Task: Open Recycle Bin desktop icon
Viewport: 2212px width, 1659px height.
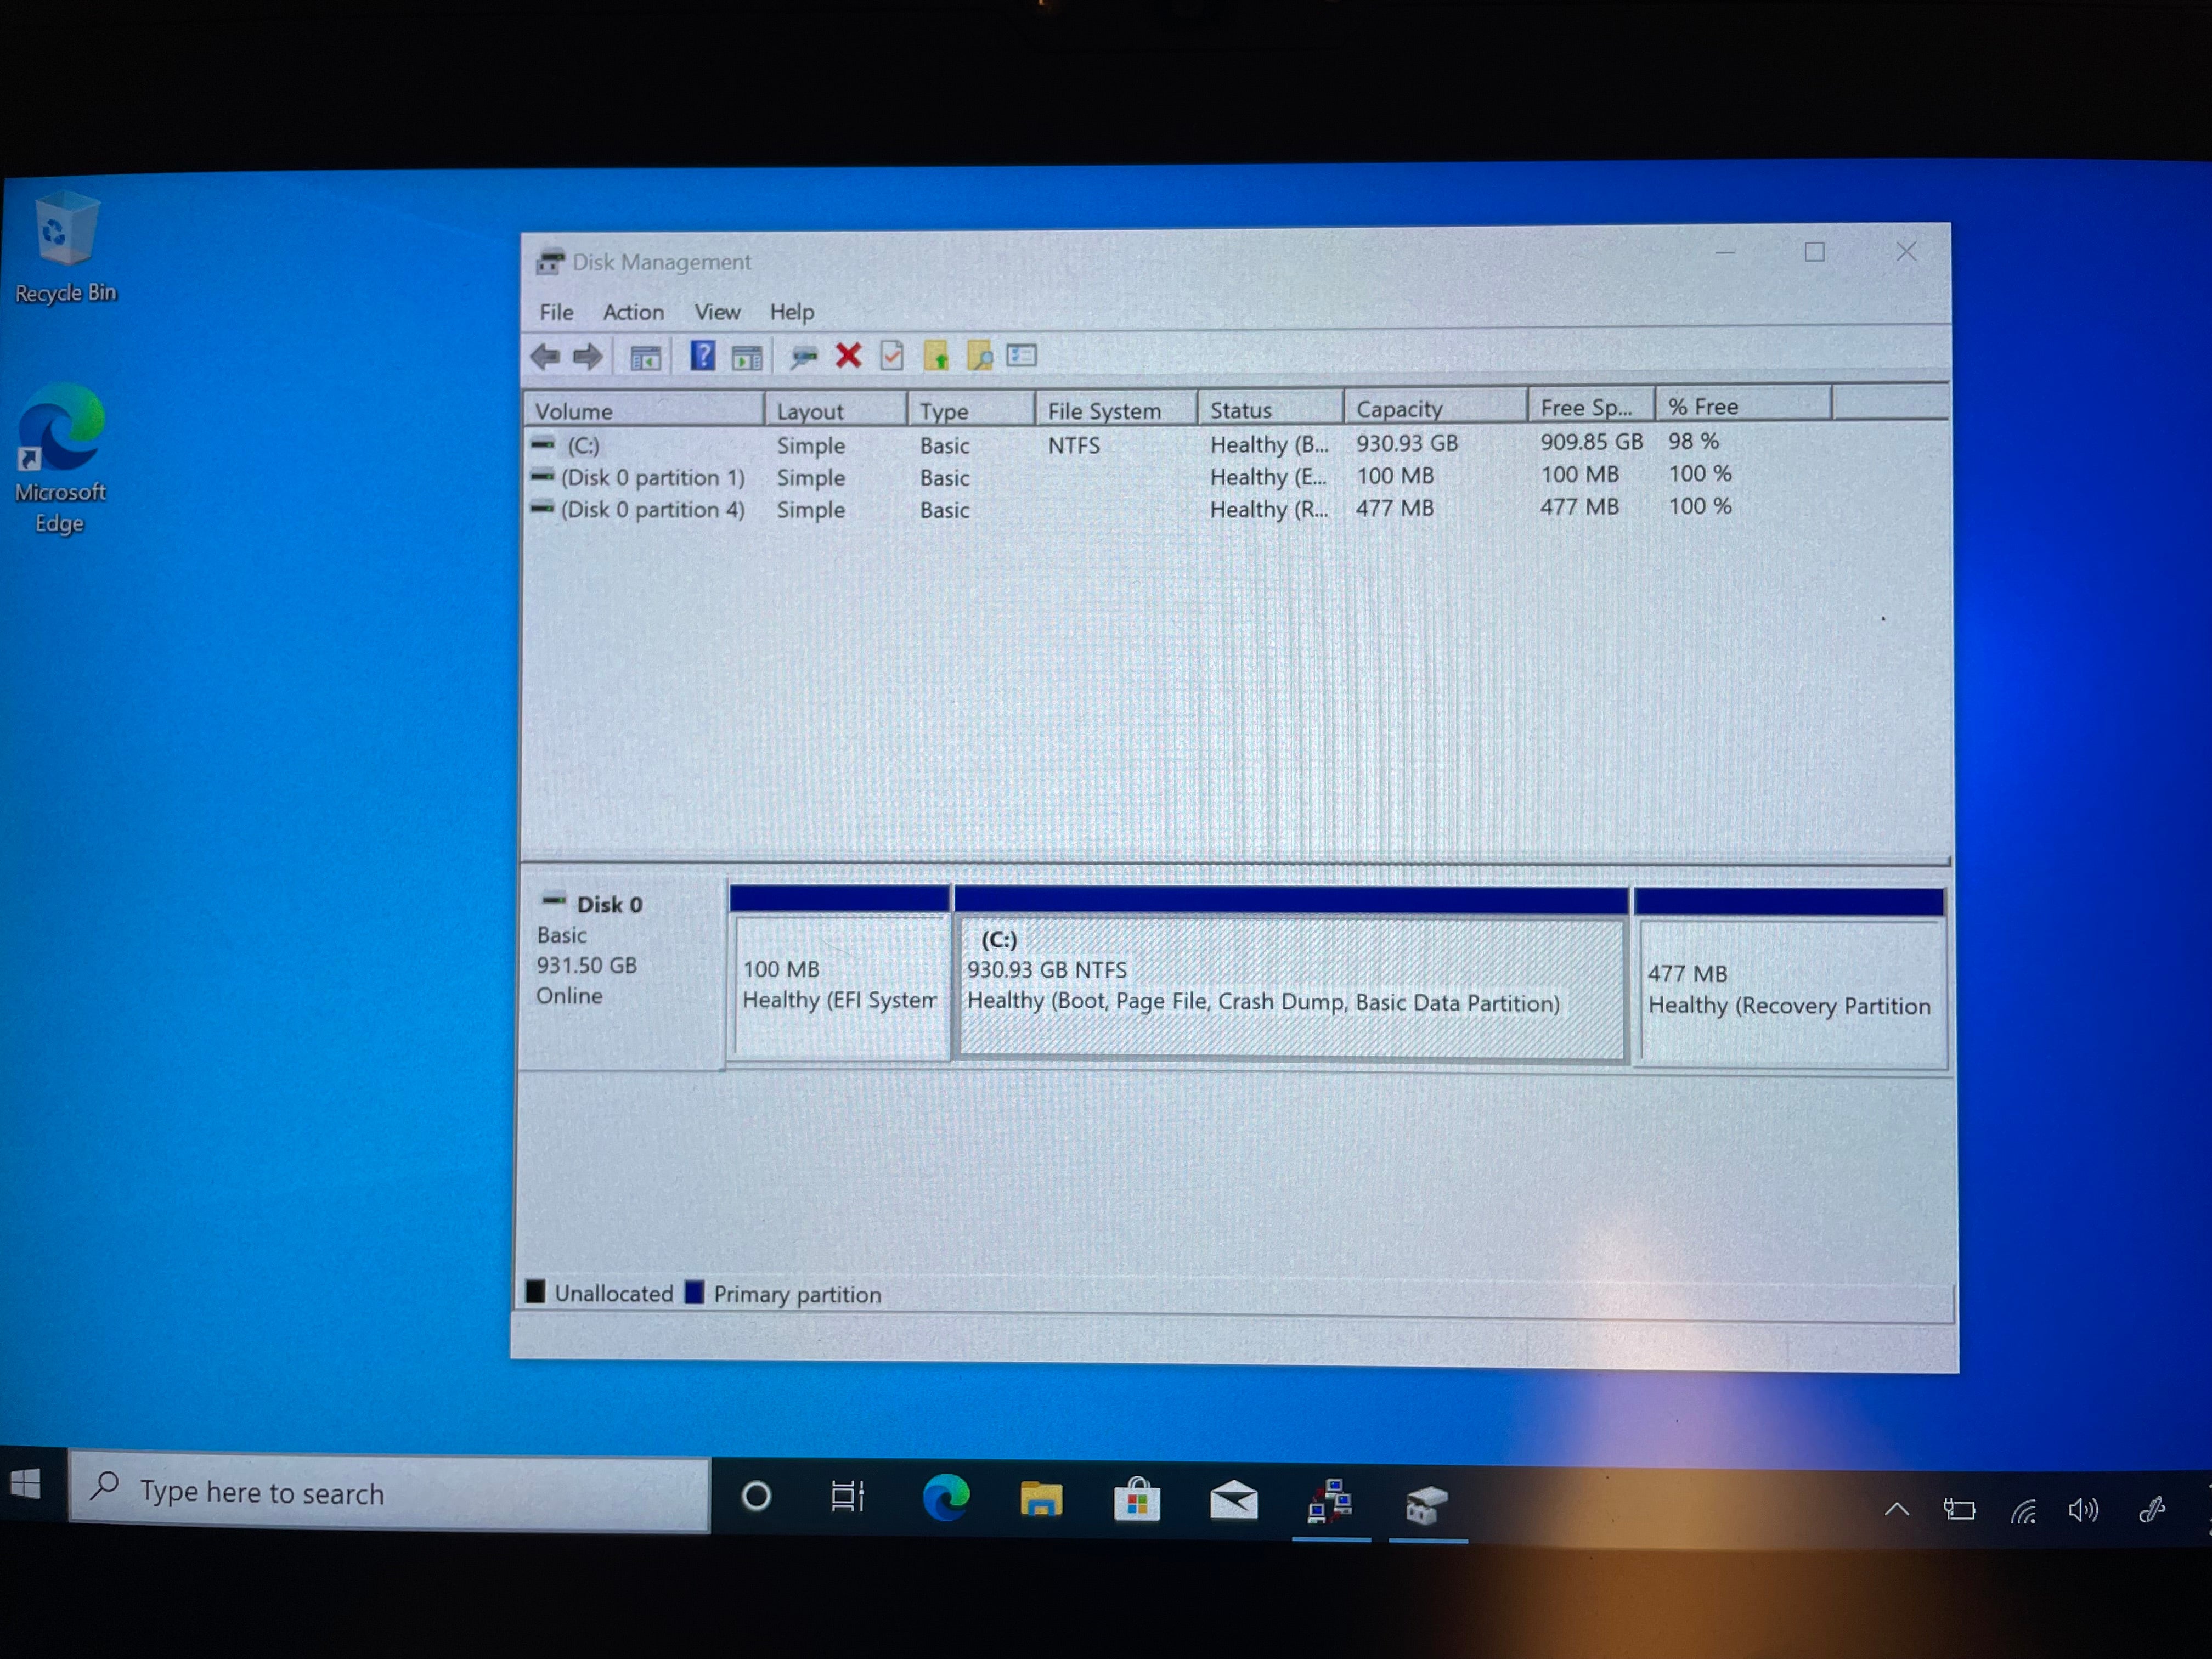Action: [65, 246]
